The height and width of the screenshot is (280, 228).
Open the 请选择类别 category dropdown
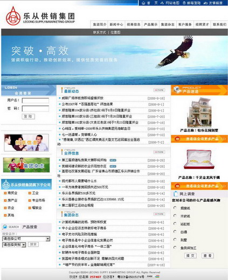pyautogui.click(x=14, y=245)
